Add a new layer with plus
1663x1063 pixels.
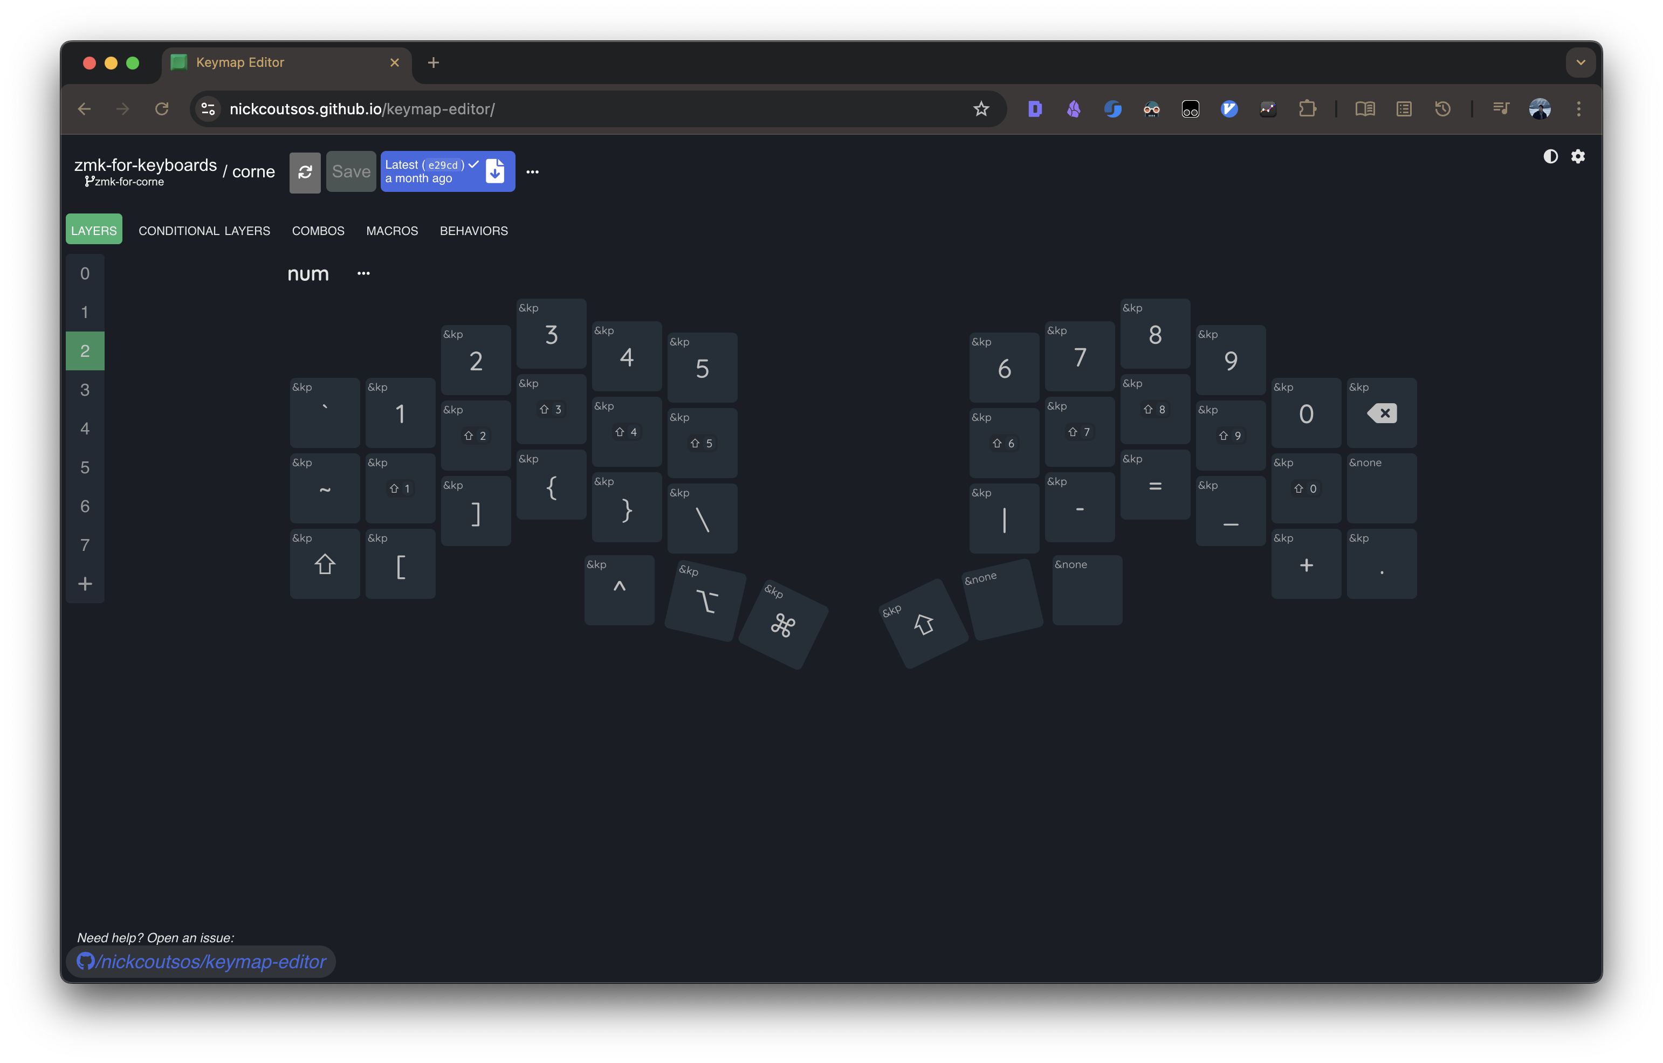85,584
